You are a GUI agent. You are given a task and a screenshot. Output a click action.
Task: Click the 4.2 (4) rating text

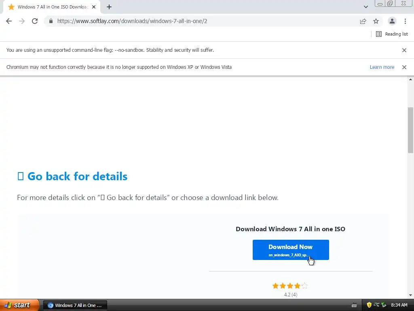click(291, 295)
